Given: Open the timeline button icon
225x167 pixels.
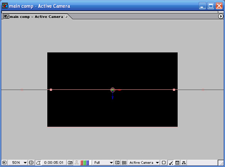Looking at the screenshot, I should pos(177,163).
